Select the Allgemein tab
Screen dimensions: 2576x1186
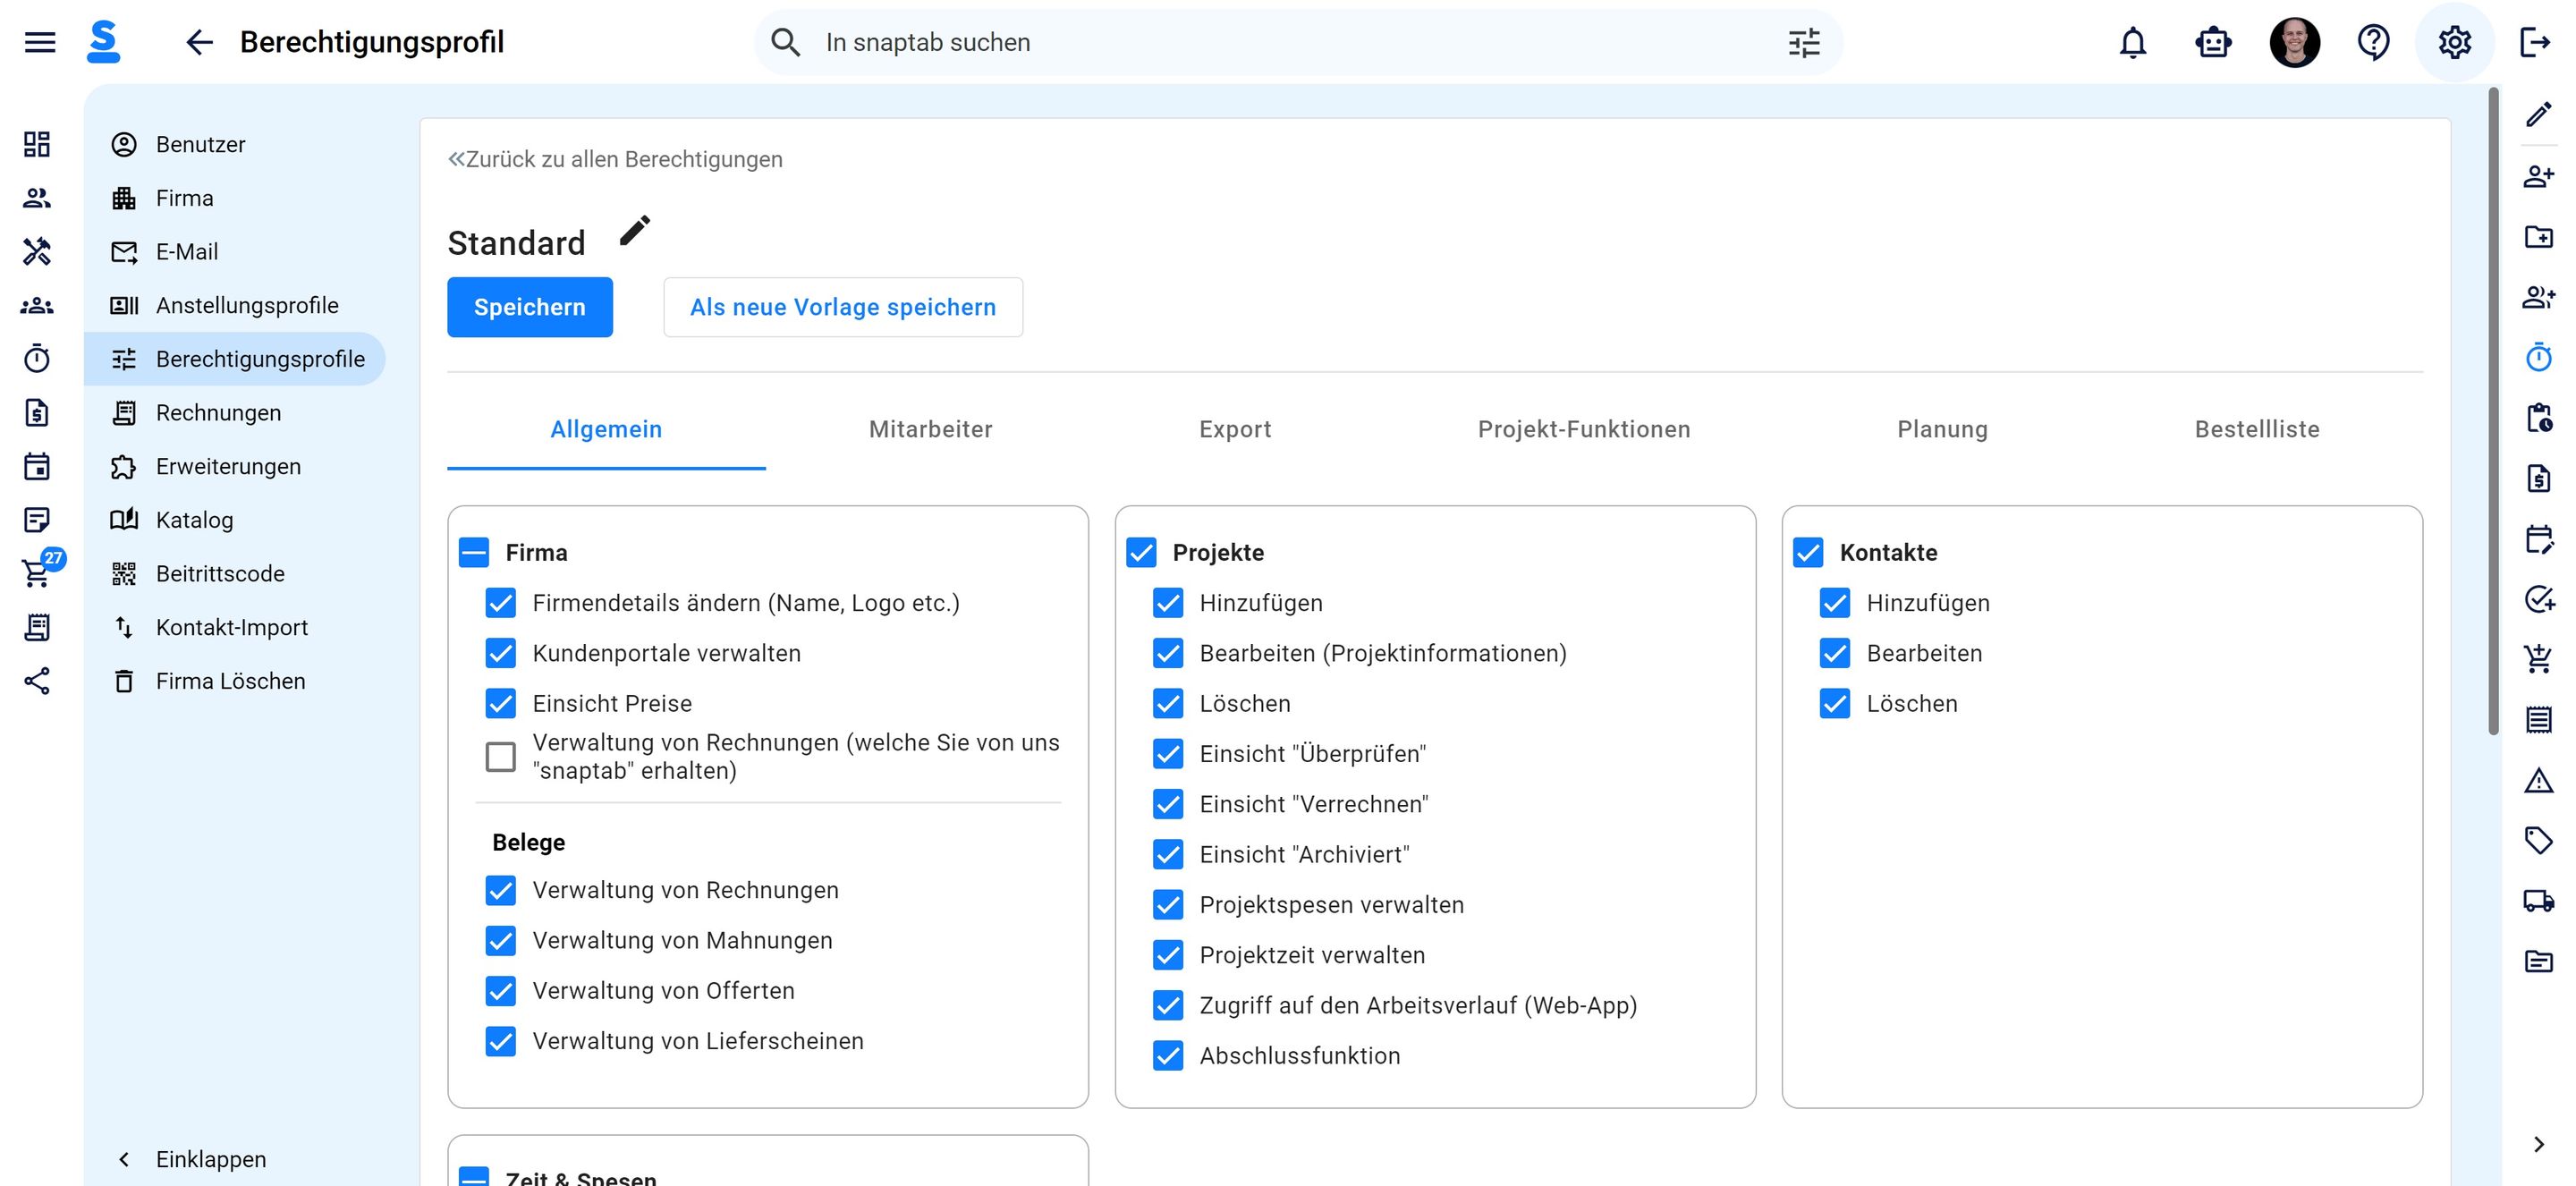coord(606,429)
